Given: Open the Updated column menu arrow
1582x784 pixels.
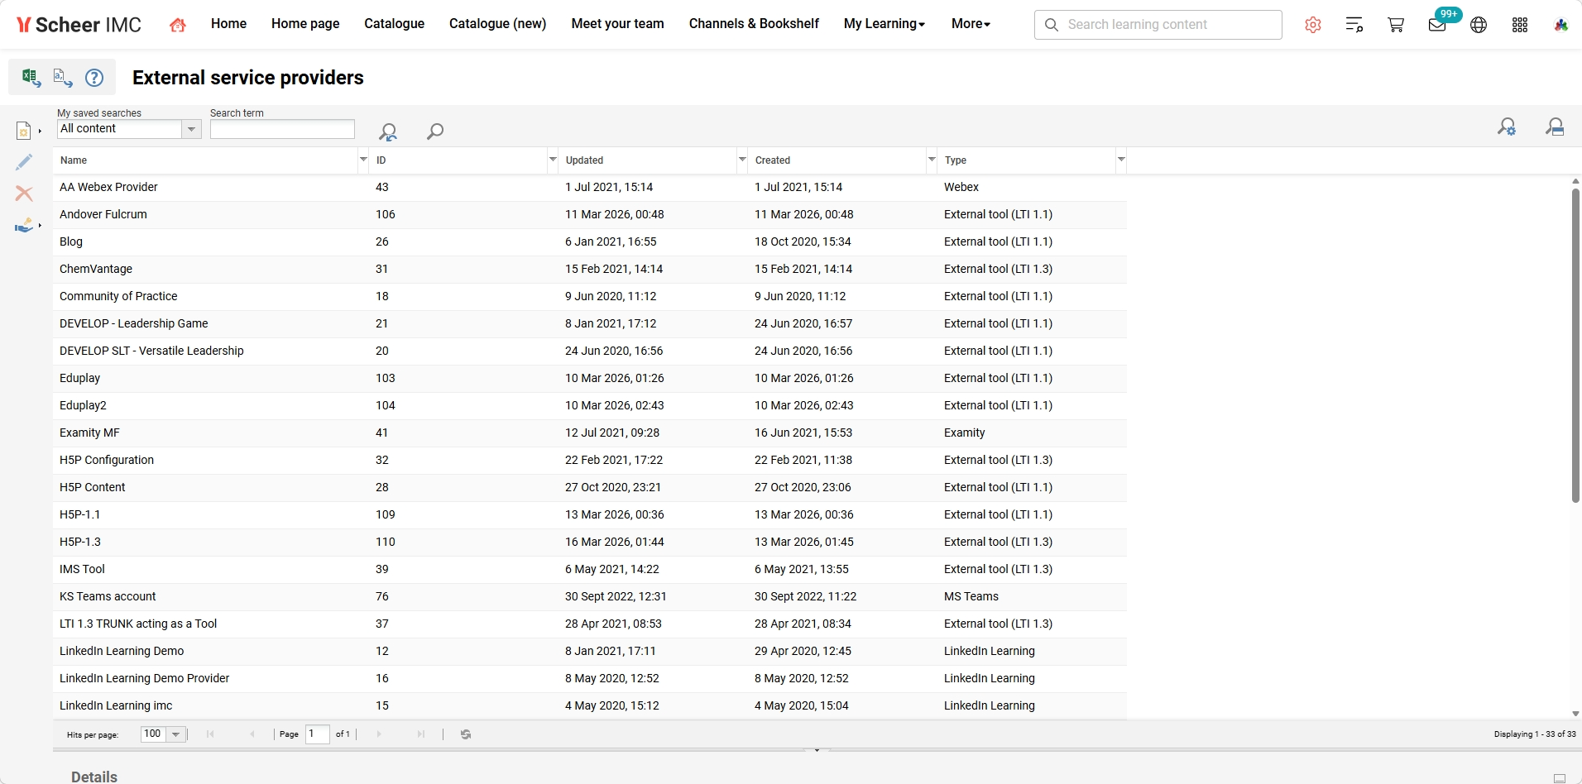Looking at the screenshot, I should point(742,160).
